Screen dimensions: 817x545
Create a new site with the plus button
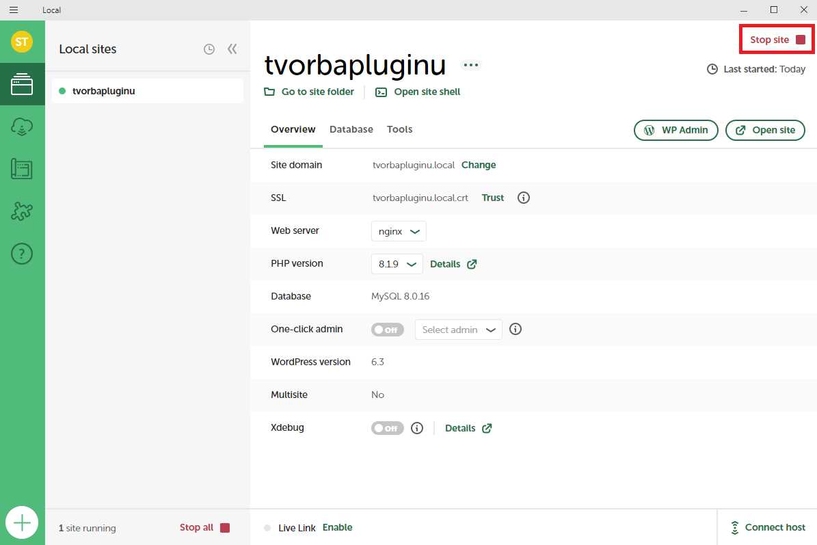[x=22, y=522]
